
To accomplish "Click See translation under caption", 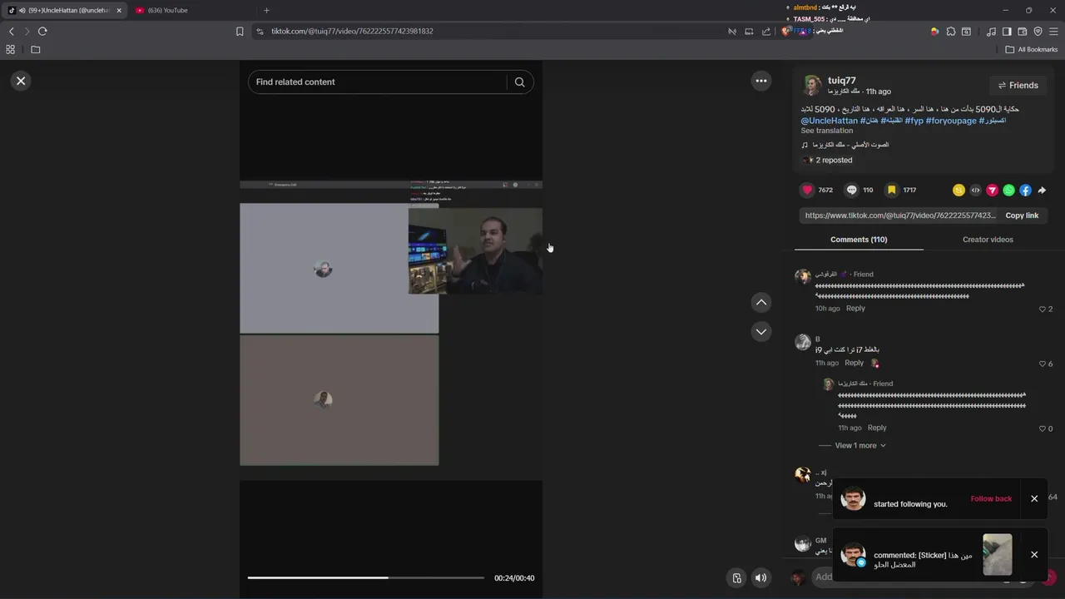I will click(826, 131).
